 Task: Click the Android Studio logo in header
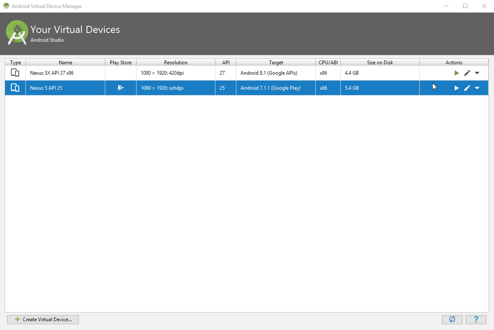point(17,33)
